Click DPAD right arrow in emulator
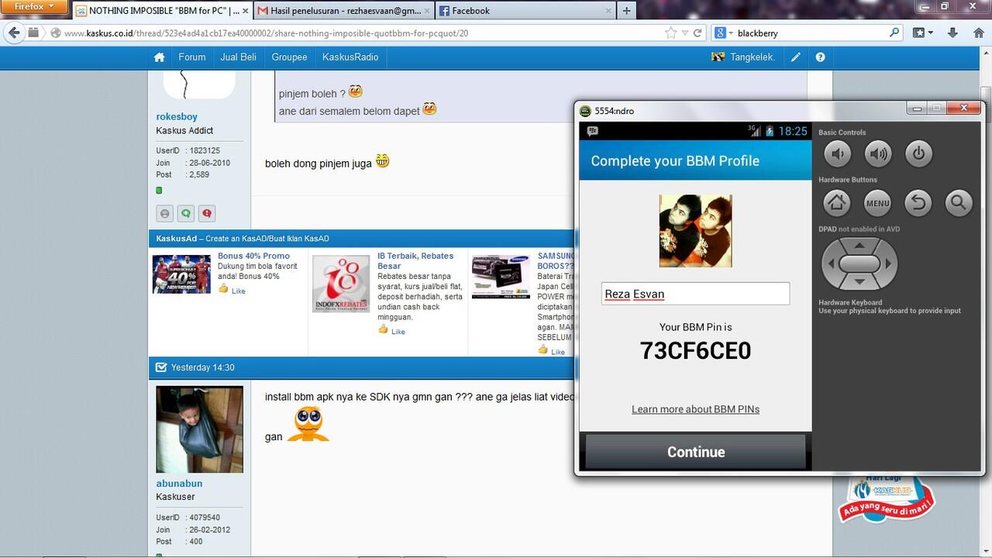The height and width of the screenshot is (558, 992). point(887,263)
